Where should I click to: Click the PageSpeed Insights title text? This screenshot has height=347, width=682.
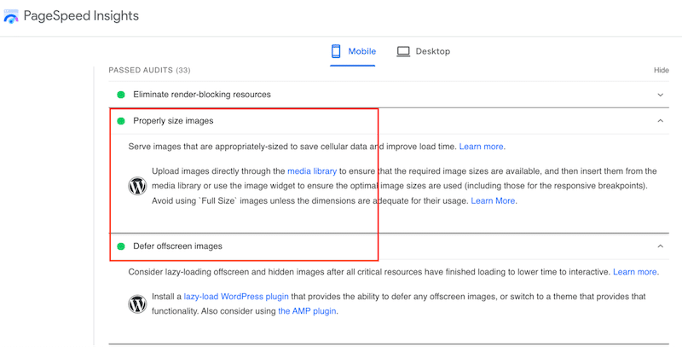(81, 15)
